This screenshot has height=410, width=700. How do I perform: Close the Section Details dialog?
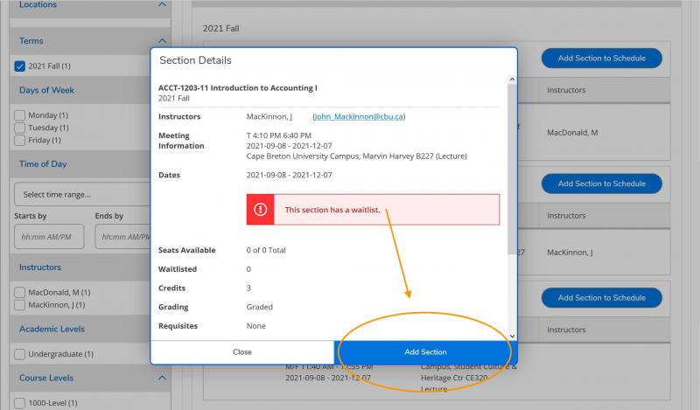242,352
